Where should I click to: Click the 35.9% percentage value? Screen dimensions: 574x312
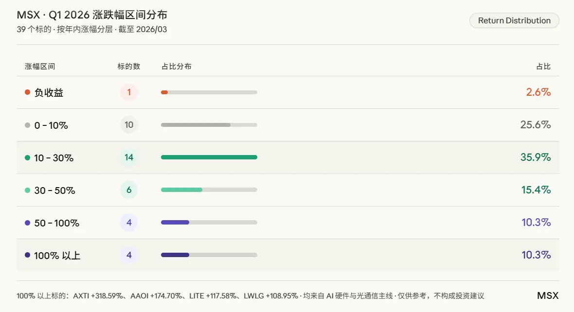point(535,157)
